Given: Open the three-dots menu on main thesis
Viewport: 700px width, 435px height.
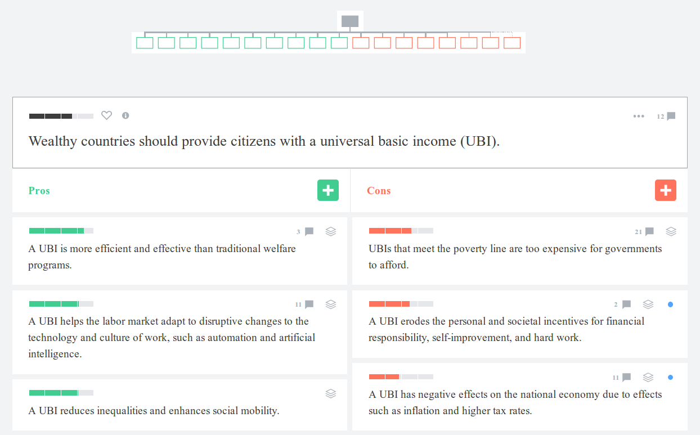Looking at the screenshot, I should coord(639,116).
